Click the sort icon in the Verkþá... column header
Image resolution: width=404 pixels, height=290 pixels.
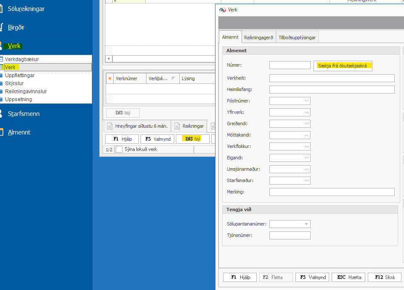pyautogui.click(x=173, y=78)
